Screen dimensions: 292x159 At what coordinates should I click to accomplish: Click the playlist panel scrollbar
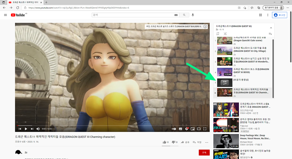(273, 68)
